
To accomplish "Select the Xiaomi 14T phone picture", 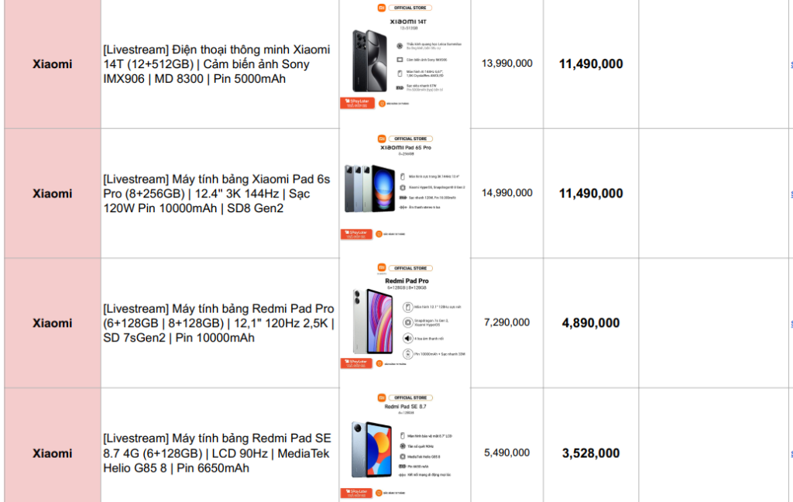I will [369, 61].
